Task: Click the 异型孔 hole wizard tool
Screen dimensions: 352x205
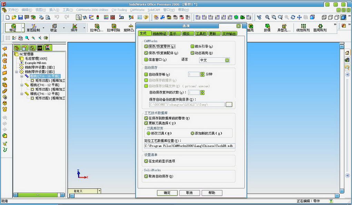Action: click(284, 28)
